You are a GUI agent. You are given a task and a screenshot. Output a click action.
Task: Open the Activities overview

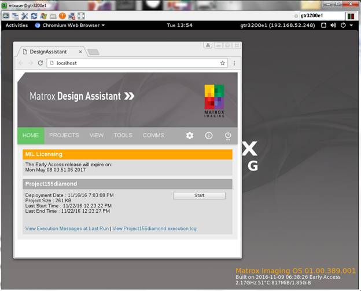(x=17, y=25)
